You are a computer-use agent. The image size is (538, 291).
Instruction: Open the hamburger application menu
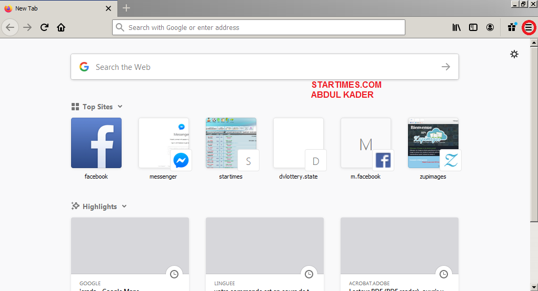tap(529, 27)
